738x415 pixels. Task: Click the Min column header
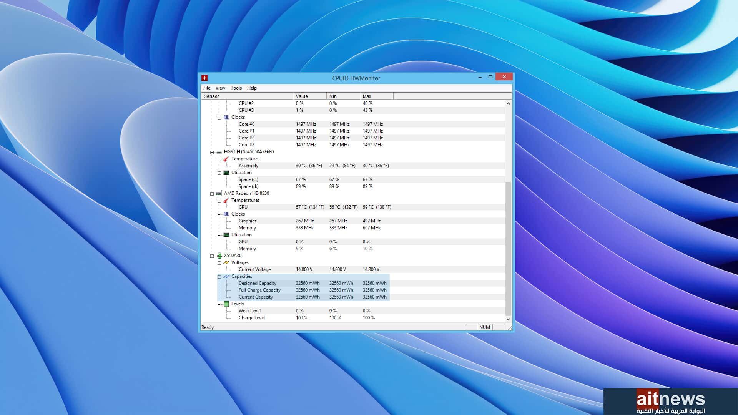tap(343, 96)
